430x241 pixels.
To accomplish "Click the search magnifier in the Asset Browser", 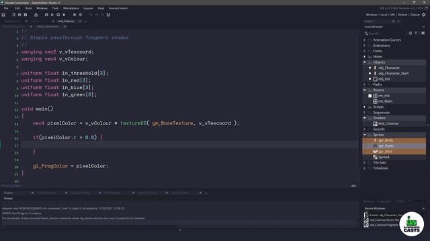I will point(366,33).
